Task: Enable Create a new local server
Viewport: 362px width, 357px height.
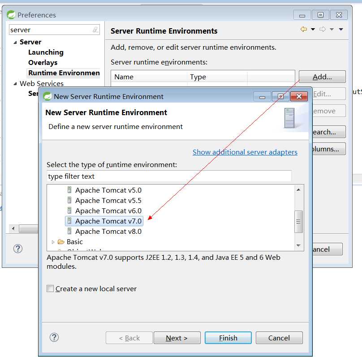Action: coord(50,288)
